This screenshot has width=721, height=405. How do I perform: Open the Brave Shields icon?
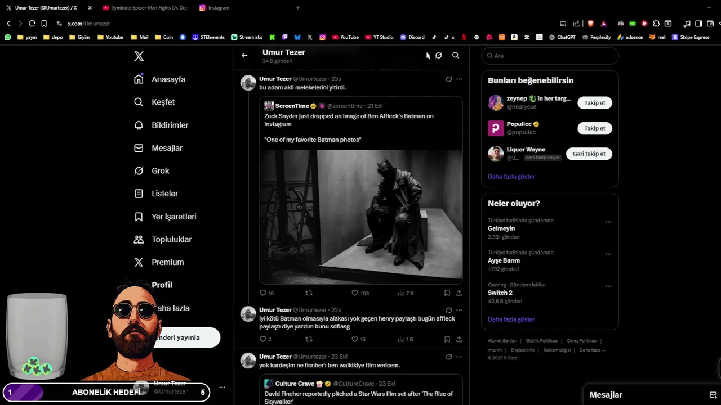(590, 24)
